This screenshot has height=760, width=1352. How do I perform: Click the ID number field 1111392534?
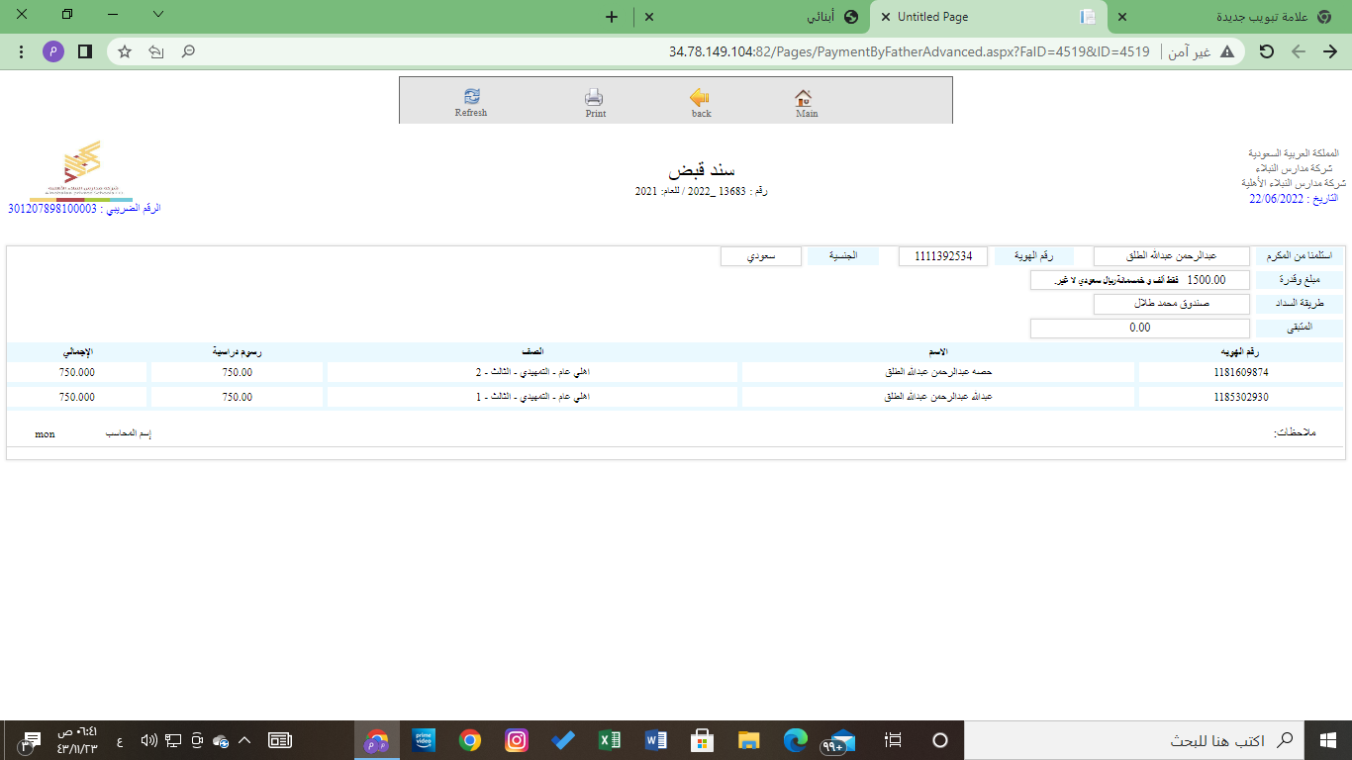[x=943, y=256]
